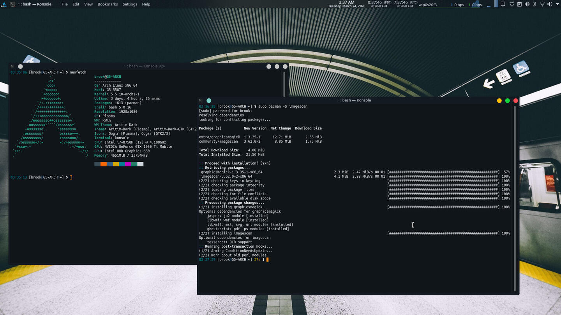Click the terminal window-menu icon of Konsole <2> window

pos(12,66)
